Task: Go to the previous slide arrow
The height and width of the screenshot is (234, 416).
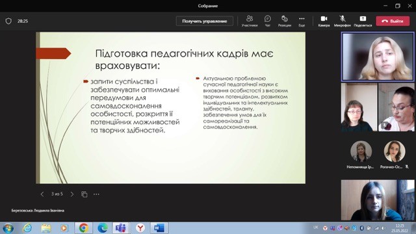Action: coord(42,194)
